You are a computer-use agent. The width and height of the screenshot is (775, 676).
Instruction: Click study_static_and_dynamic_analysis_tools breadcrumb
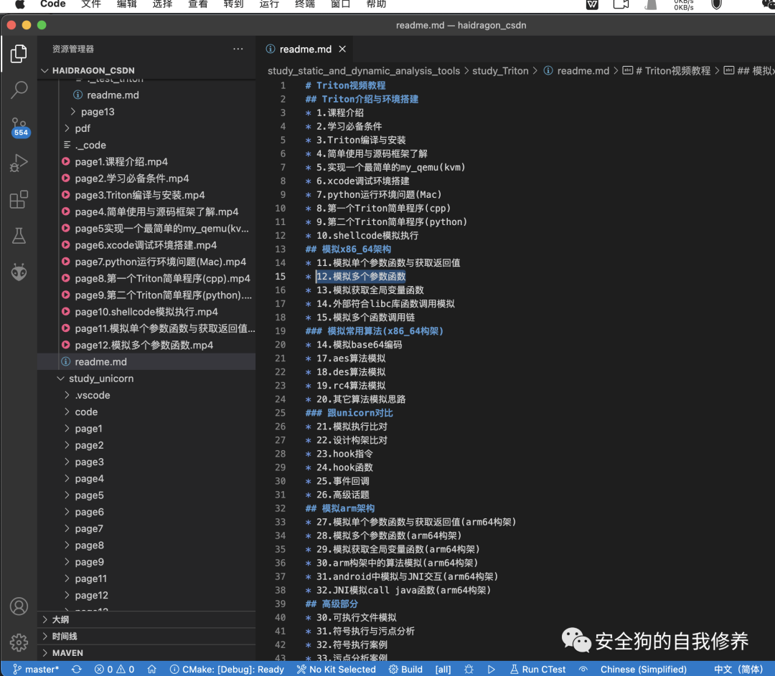pyautogui.click(x=363, y=71)
